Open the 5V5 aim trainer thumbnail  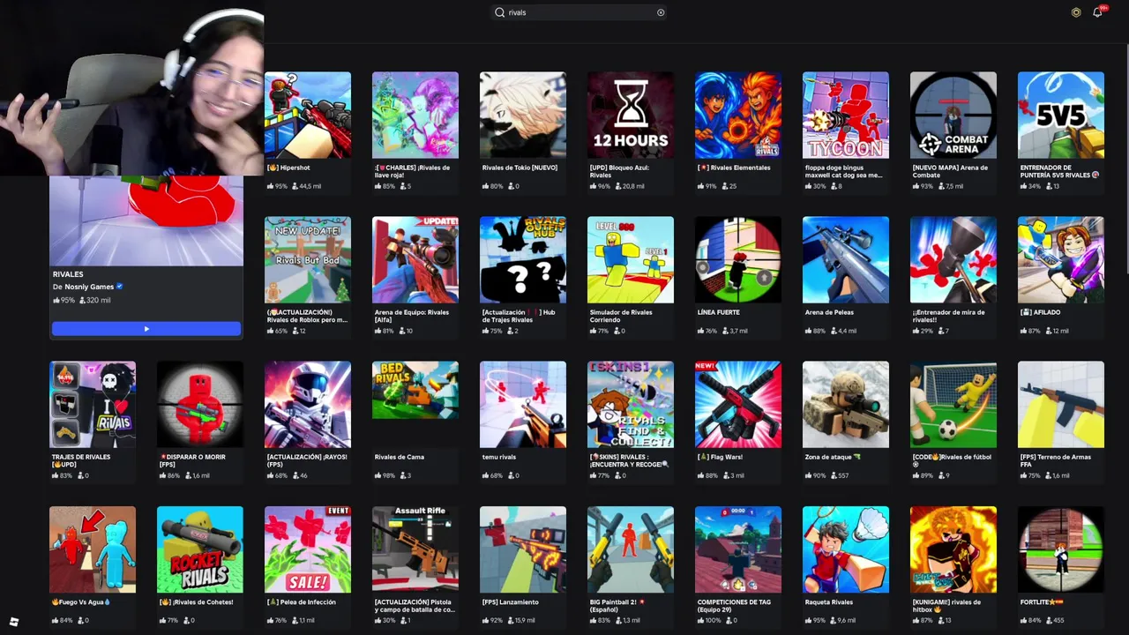click(1061, 116)
